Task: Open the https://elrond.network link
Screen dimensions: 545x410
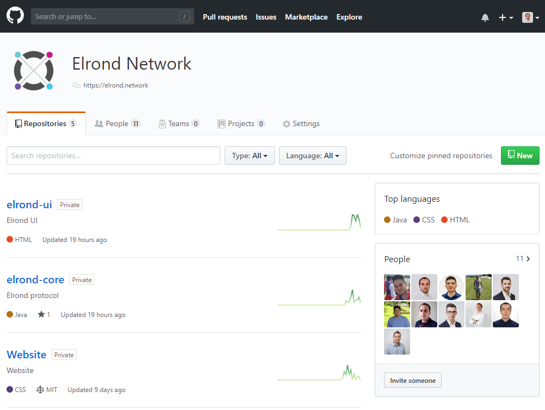Action: coord(116,85)
